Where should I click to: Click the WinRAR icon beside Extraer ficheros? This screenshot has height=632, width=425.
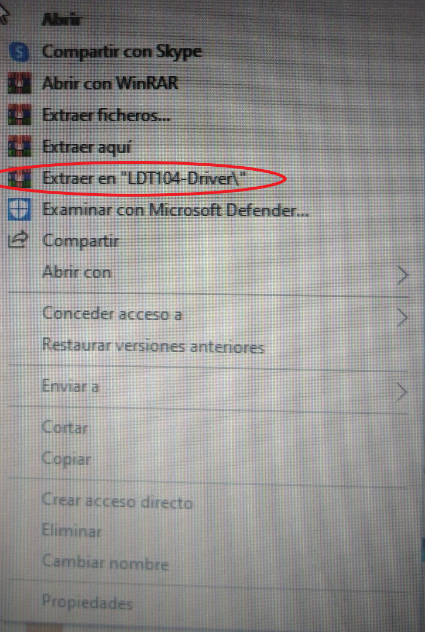[x=19, y=115]
